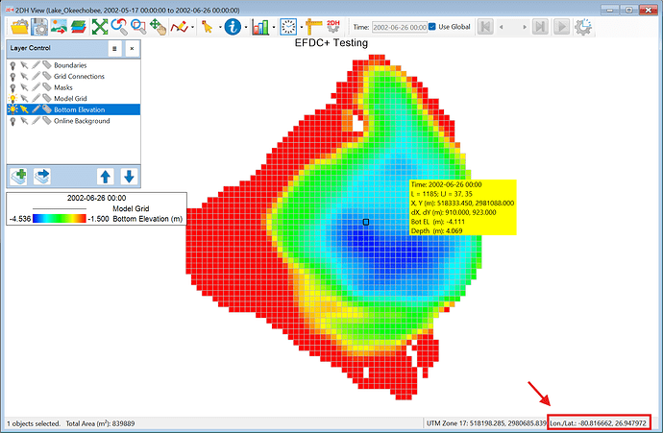Click label tag of Grid Connections layer
The height and width of the screenshot is (433, 663).
click(47, 77)
